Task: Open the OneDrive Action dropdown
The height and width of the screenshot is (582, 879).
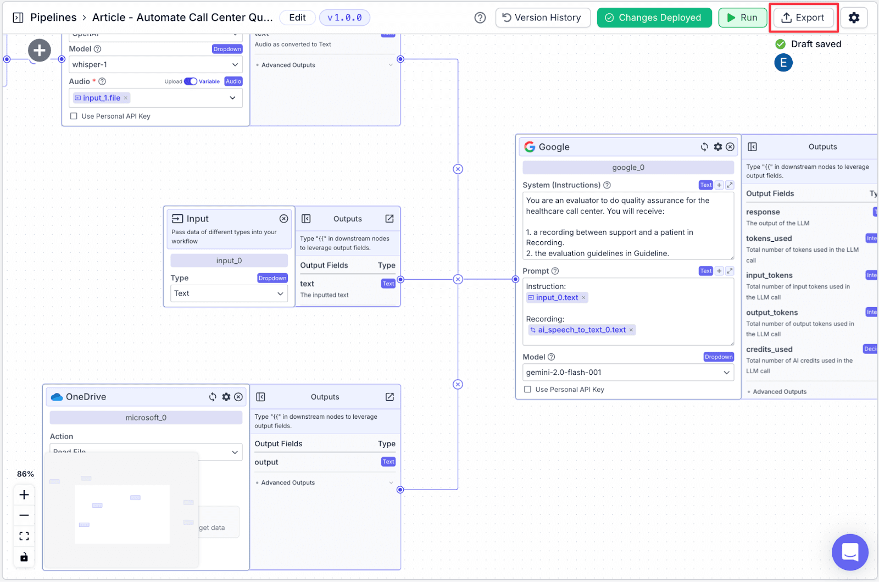Action: pyautogui.click(x=146, y=452)
